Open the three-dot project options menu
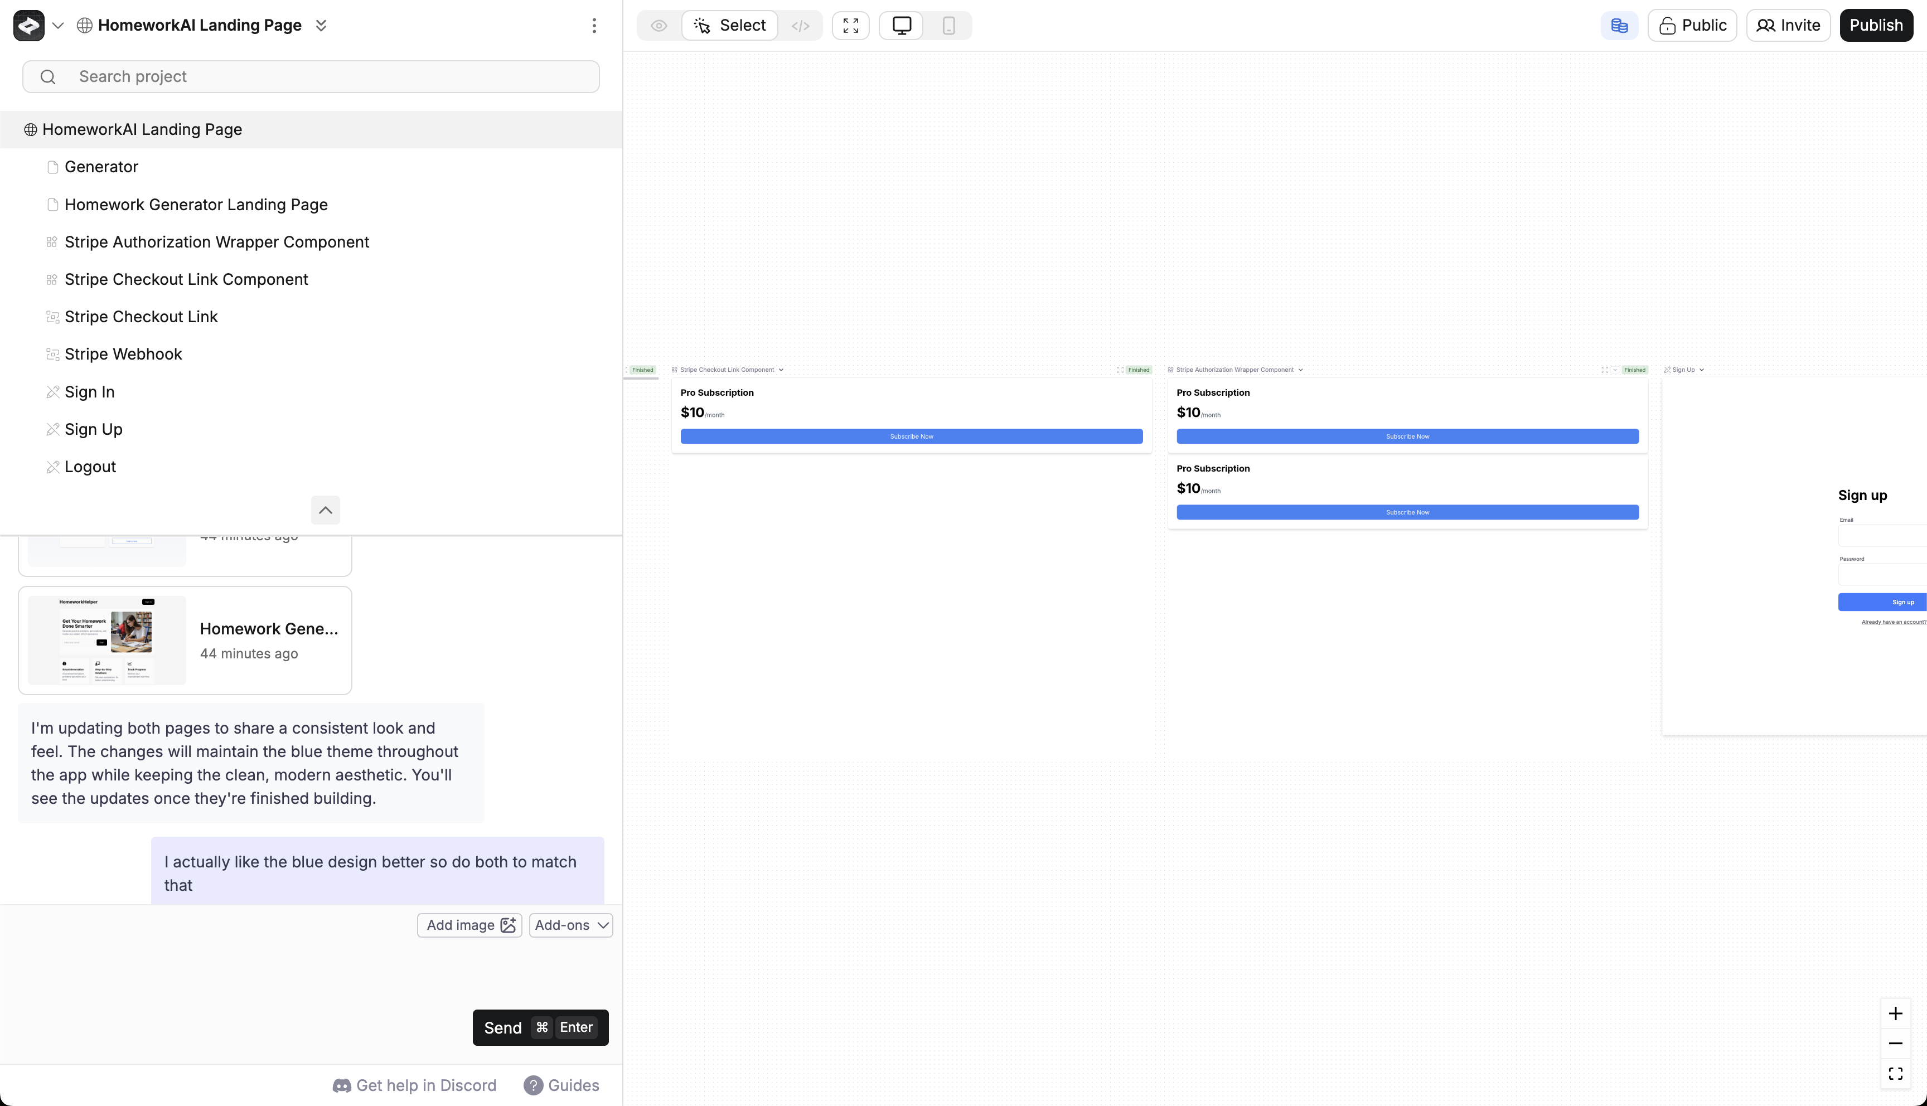Image resolution: width=1927 pixels, height=1106 pixels. click(594, 26)
